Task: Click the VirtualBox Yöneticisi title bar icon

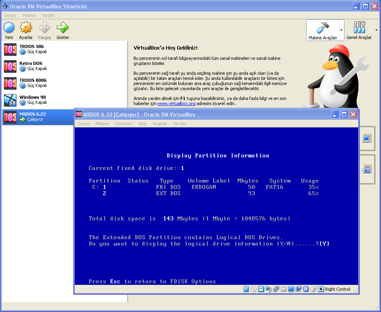Action: point(5,6)
